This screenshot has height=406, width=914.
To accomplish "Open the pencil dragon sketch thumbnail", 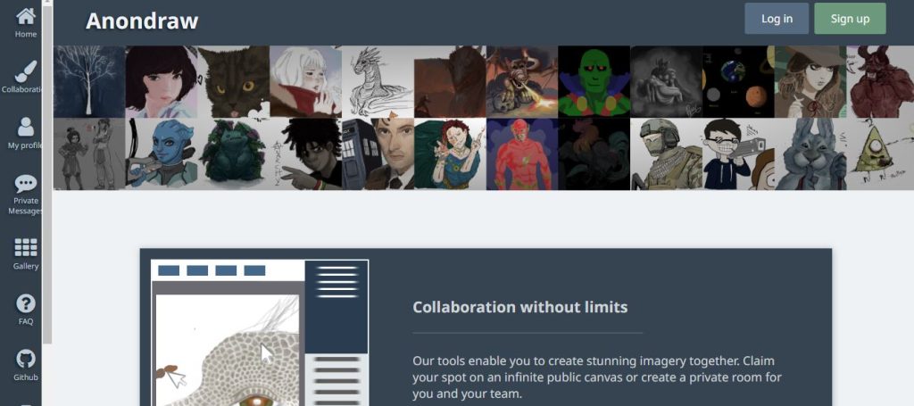I will [378, 81].
